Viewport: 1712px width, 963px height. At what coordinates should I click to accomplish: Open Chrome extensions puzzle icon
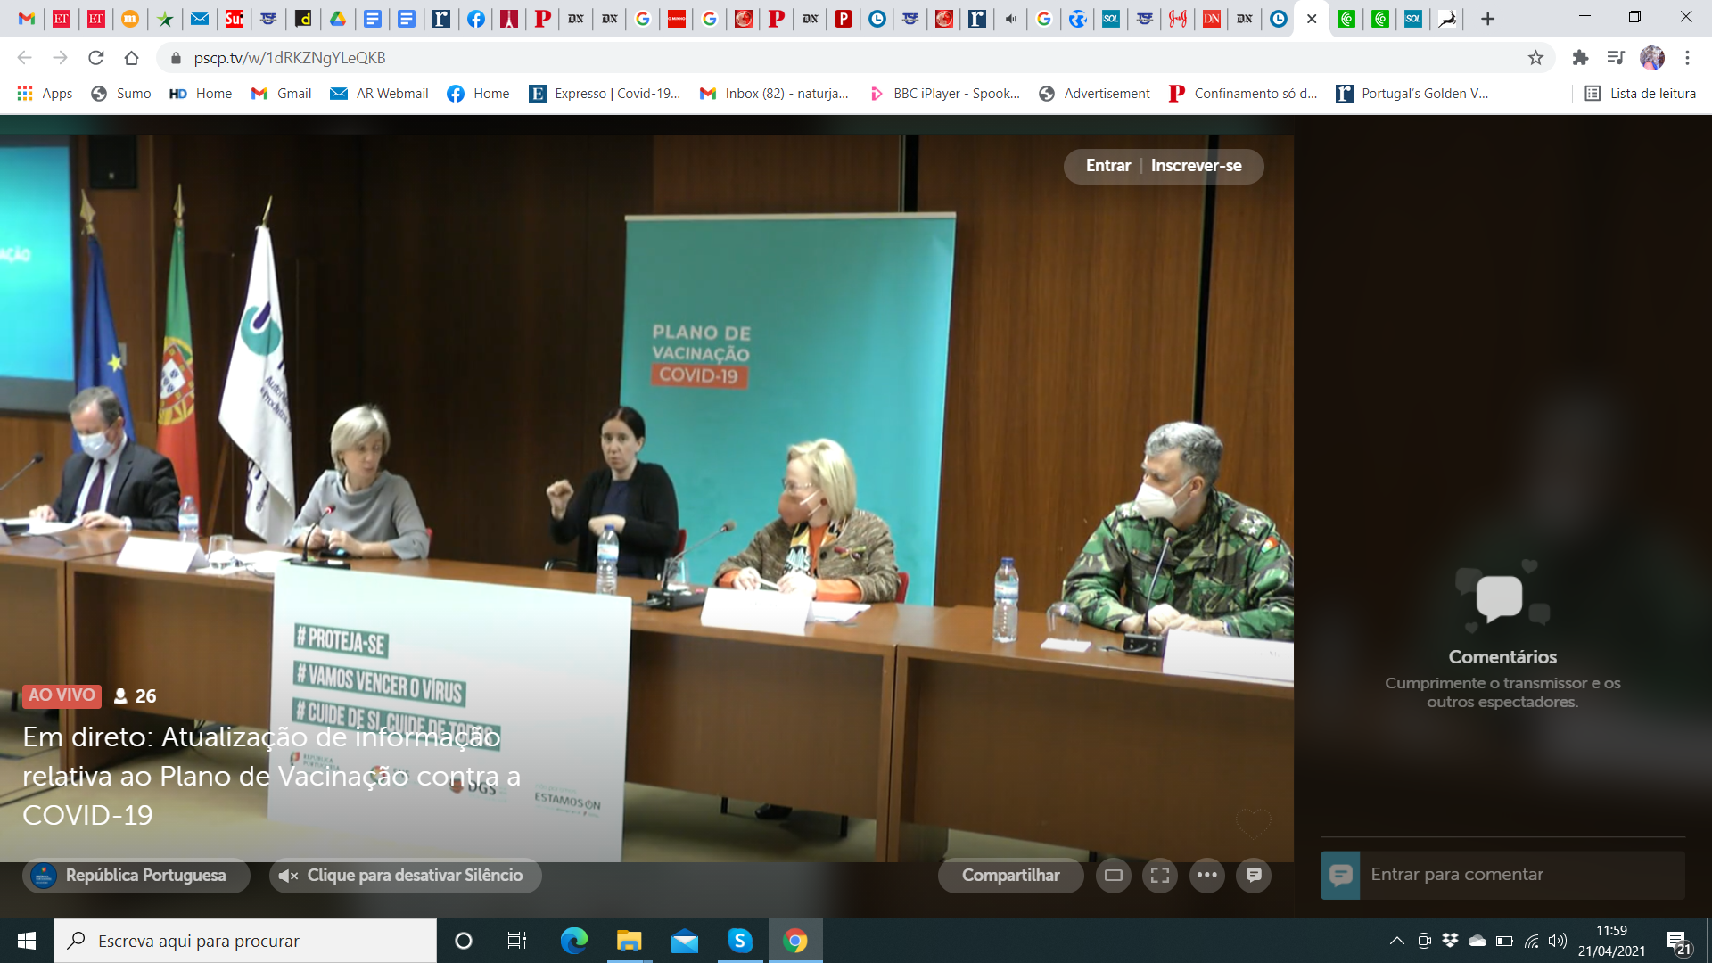(x=1580, y=58)
